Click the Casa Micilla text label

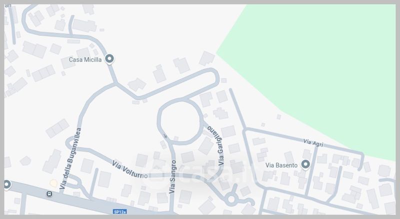pos(85,59)
